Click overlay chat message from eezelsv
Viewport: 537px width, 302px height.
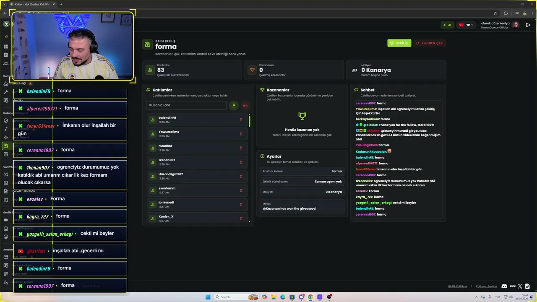click(70, 199)
